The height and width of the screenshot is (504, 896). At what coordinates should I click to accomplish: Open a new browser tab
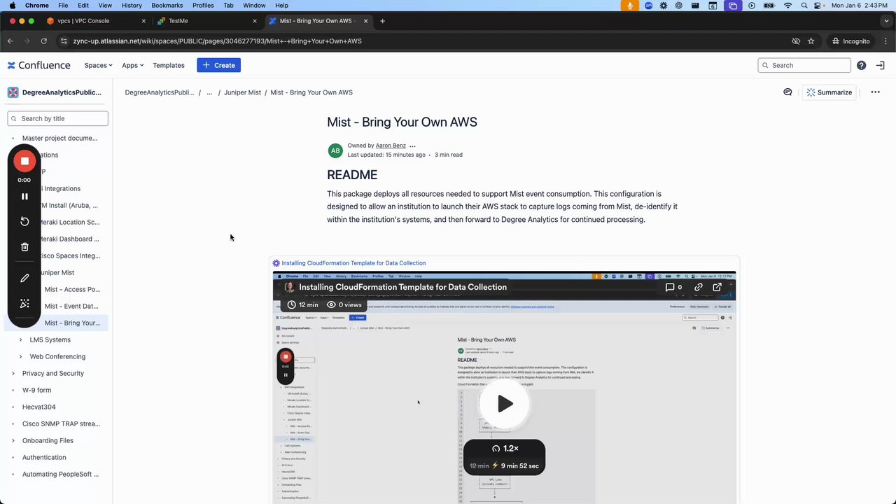[x=382, y=21]
